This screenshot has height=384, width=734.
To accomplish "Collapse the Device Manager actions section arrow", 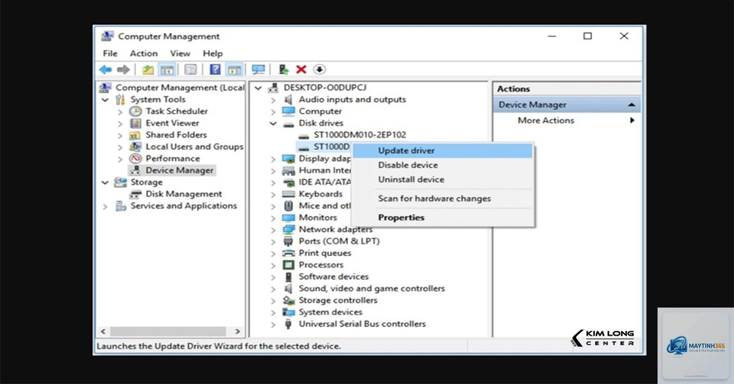I will [x=631, y=105].
